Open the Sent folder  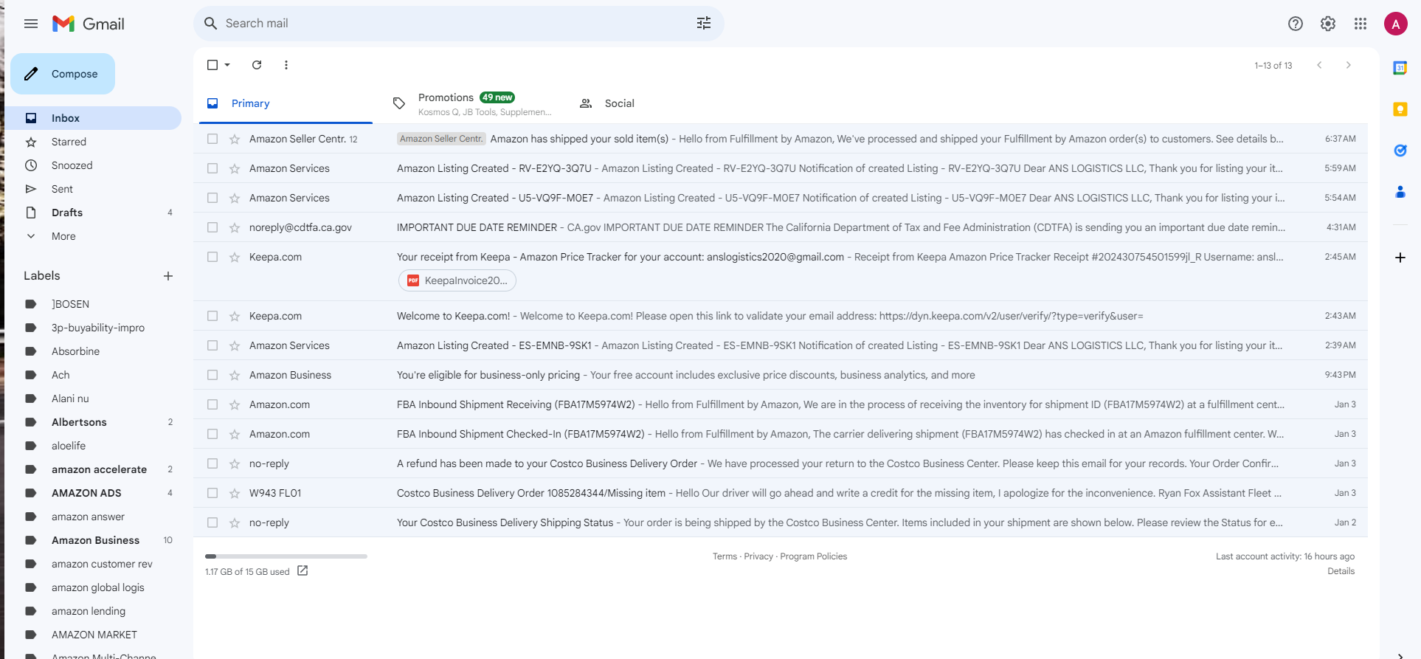point(93,189)
